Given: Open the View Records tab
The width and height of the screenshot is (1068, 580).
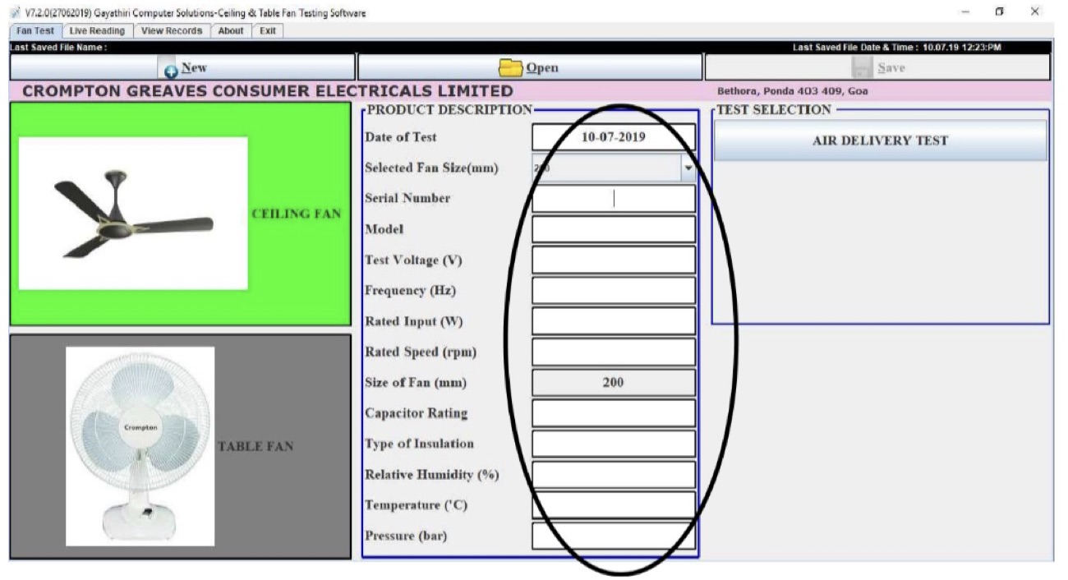Looking at the screenshot, I should click(171, 30).
